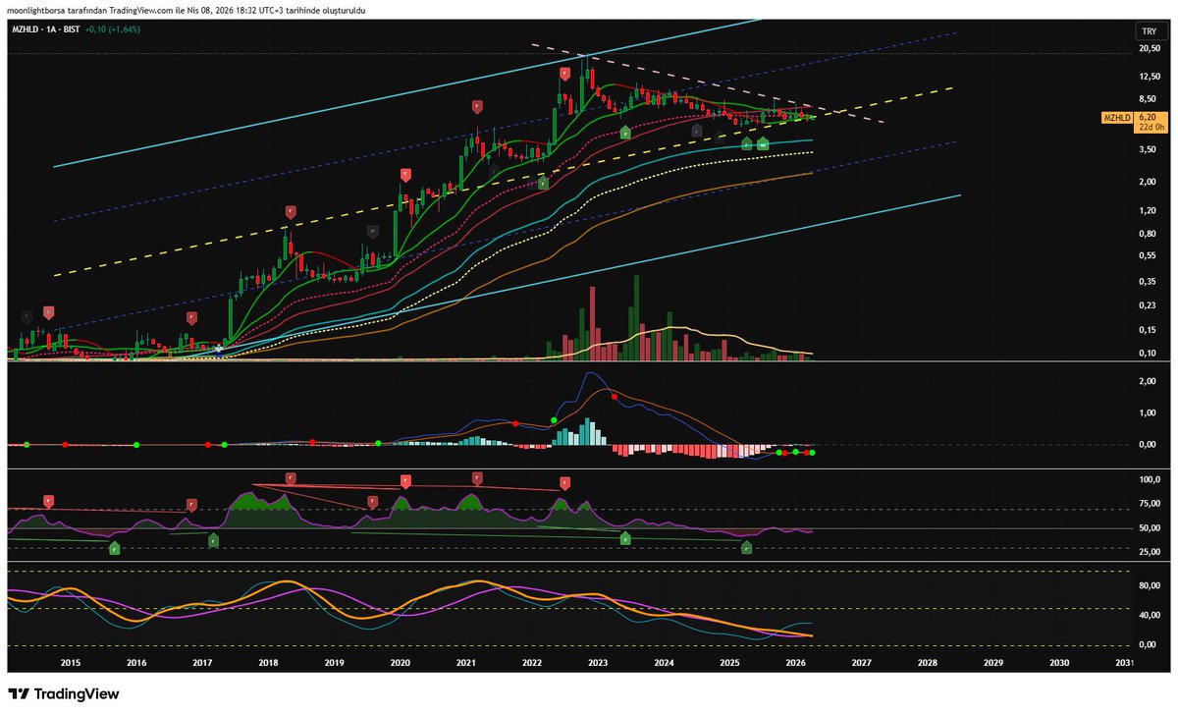This screenshot has height=715, width=1178.
Task: Click the 2024 label on time axis
Action: click(x=664, y=663)
